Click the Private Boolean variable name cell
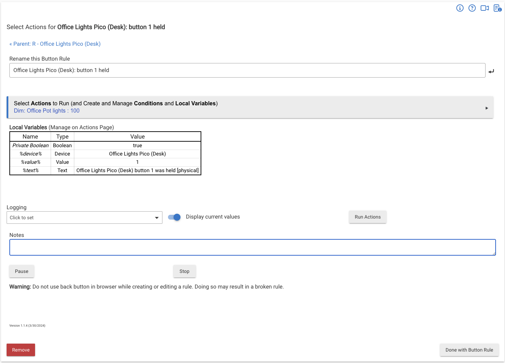 point(31,145)
